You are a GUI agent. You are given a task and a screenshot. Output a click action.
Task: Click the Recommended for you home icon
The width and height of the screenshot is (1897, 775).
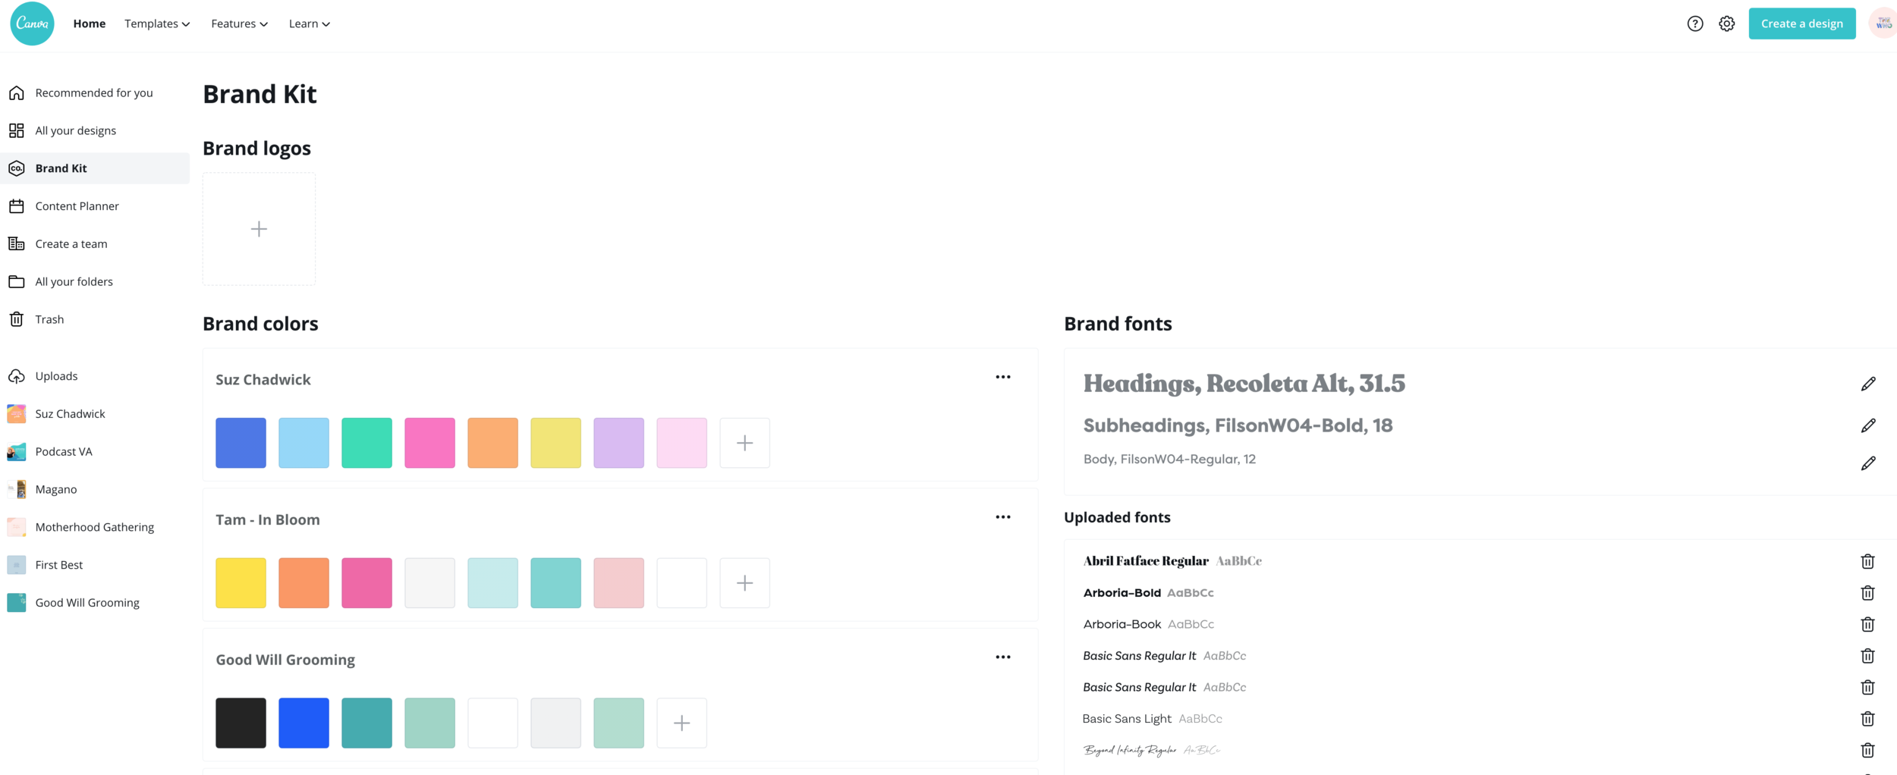pyautogui.click(x=17, y=93)
